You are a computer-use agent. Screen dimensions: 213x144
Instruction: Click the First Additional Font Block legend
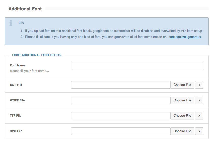click(37, 55)
